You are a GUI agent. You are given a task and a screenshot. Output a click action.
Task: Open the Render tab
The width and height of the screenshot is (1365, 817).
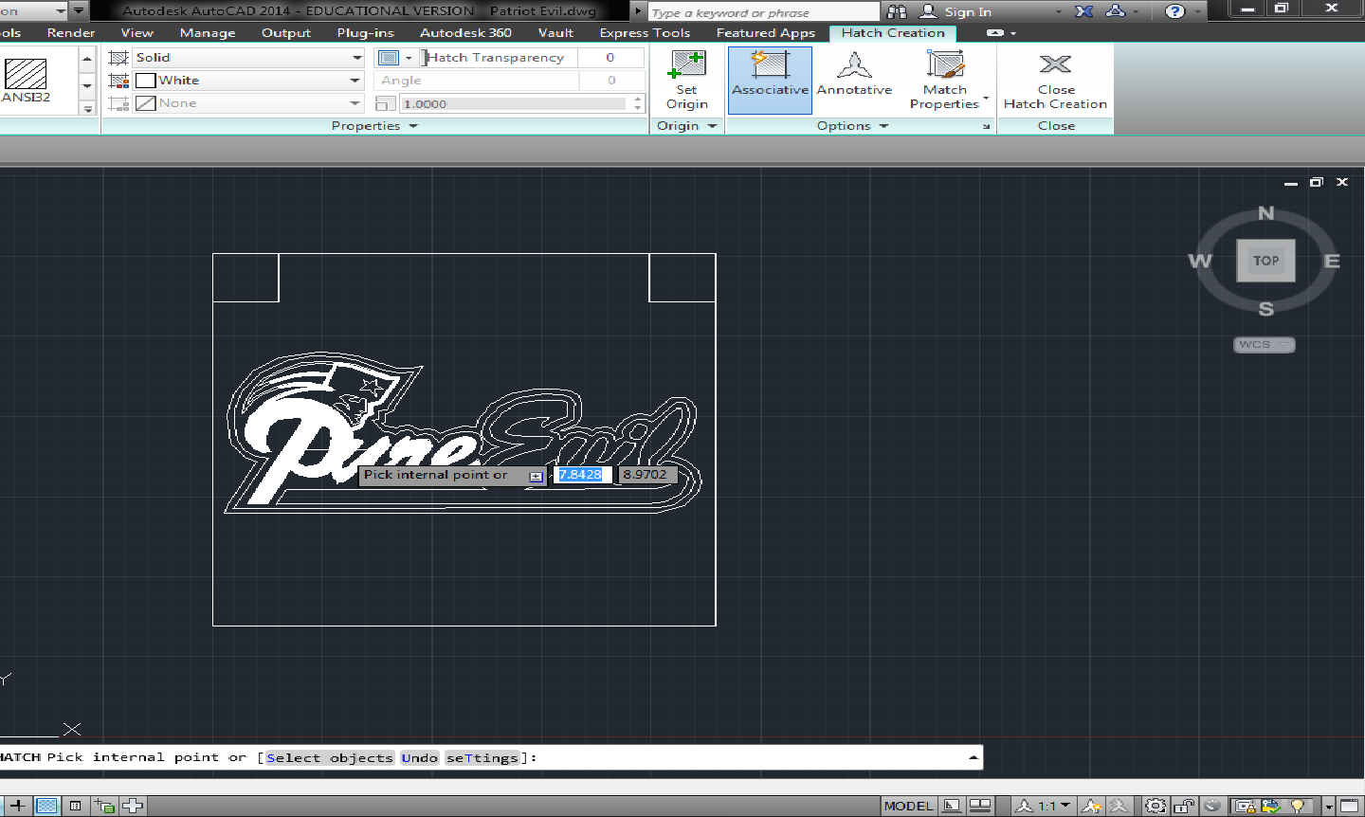71,32
